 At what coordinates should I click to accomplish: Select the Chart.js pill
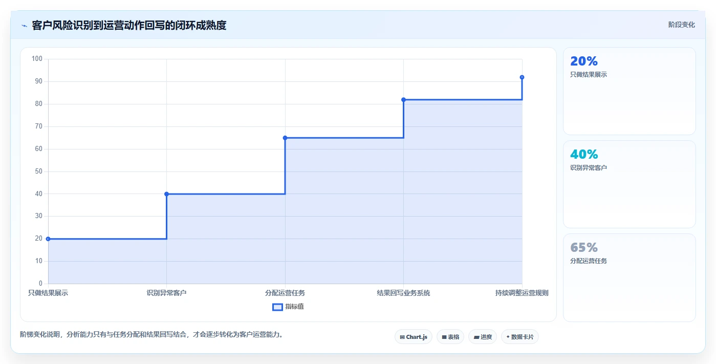pyautogui.click(x=414, y=337)
